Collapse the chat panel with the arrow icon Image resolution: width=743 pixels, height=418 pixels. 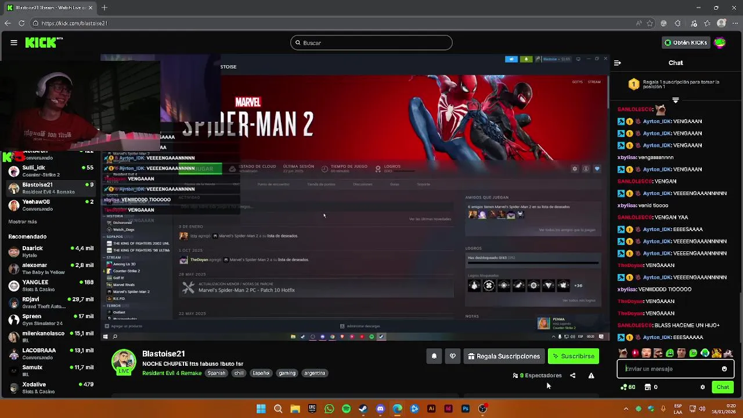coord(618,63)
